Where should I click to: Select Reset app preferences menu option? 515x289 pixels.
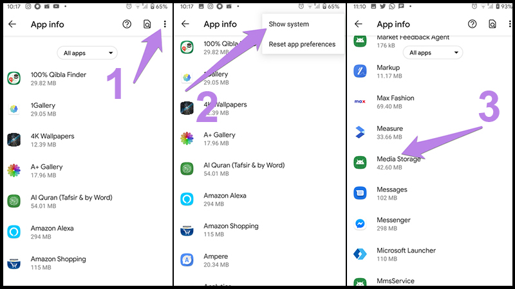(x=302, y=44)
